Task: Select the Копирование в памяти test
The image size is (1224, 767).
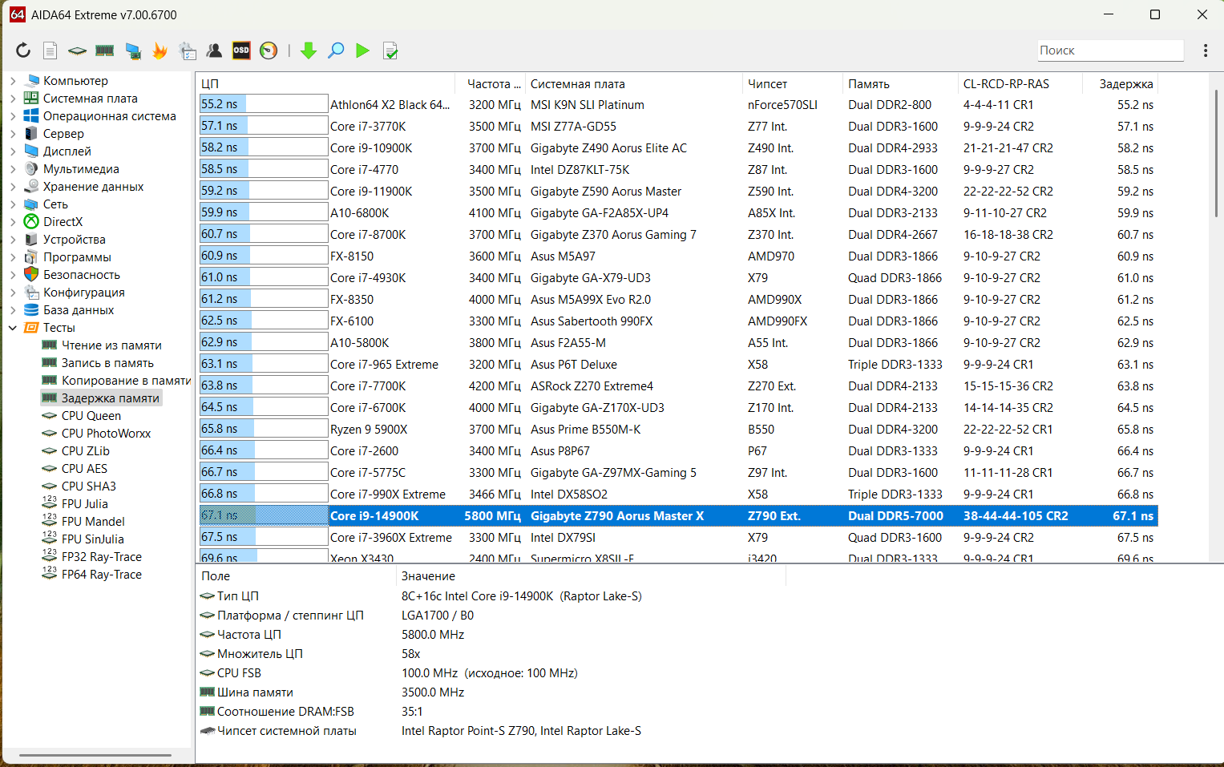Action: click(x=126, y=381)
